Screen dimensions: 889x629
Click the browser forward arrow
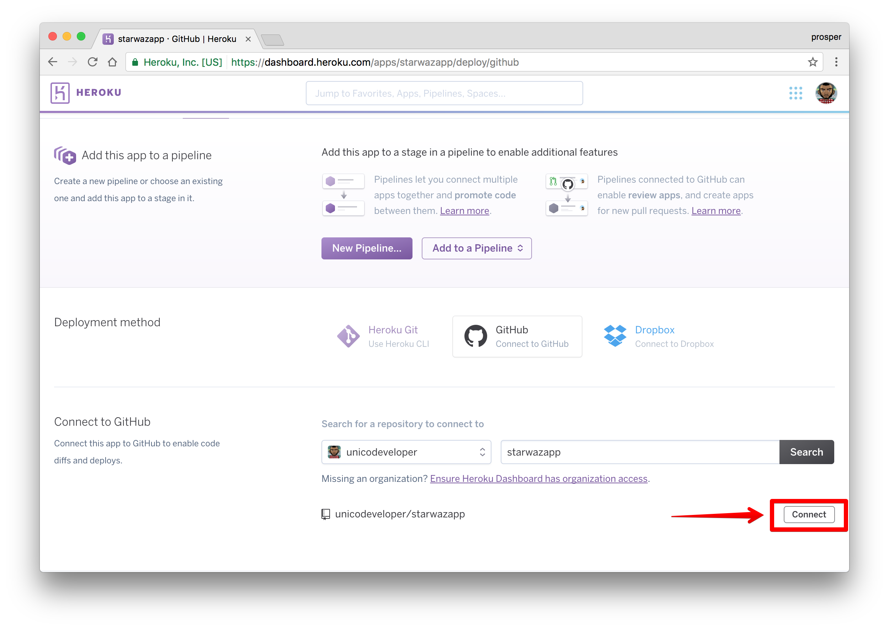click(73, 62)
